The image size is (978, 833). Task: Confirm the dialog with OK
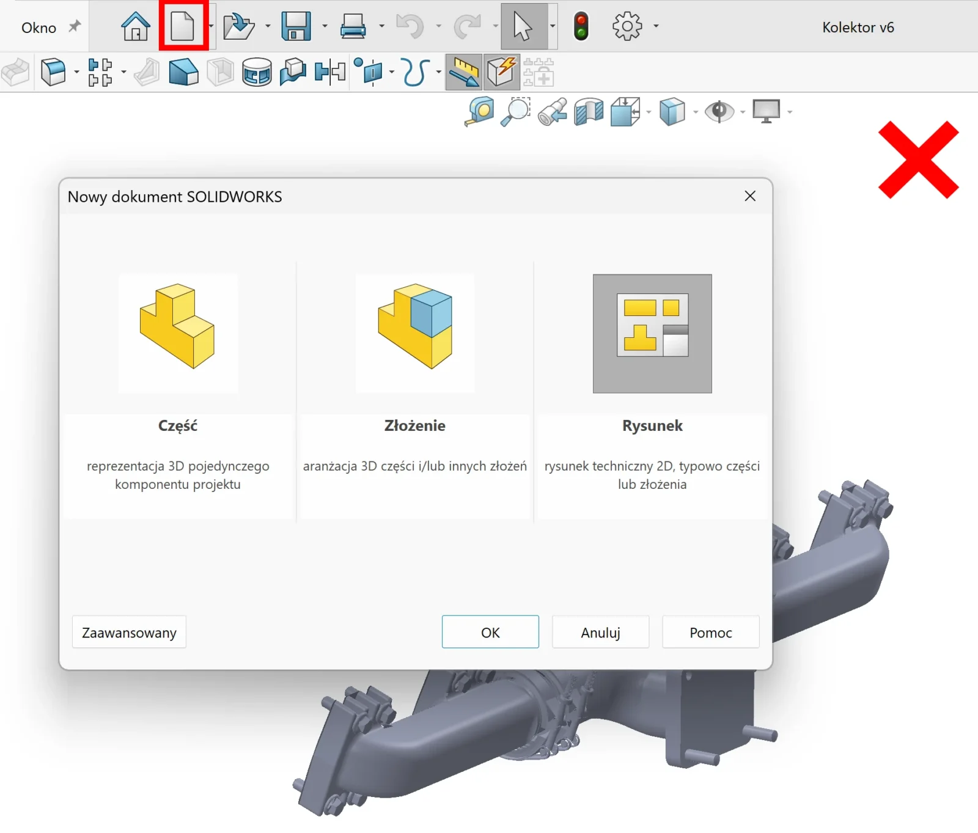490,632
